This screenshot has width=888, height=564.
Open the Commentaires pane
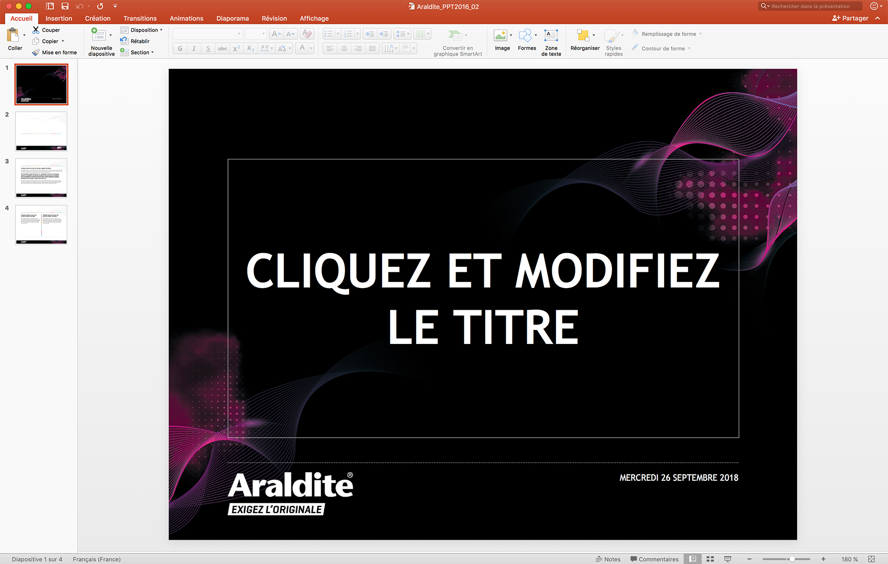coord(654,559)
